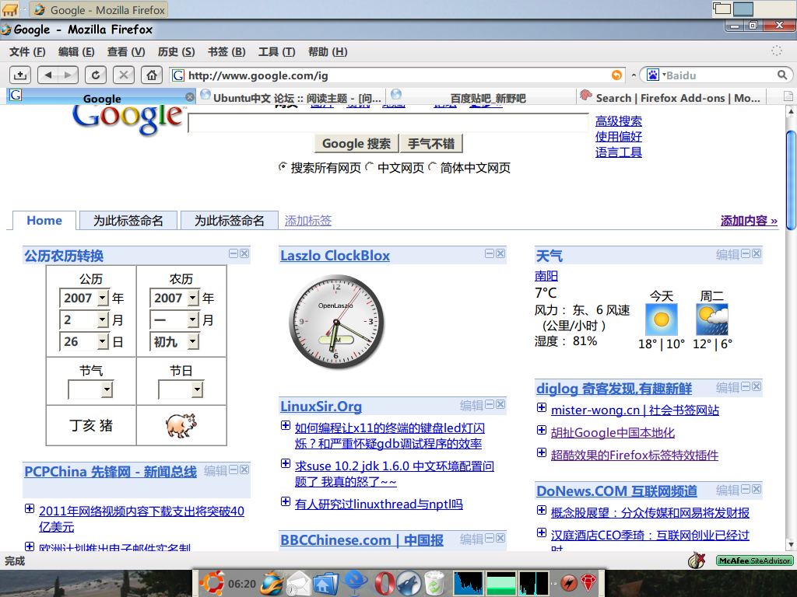Open the 工具 (T) menu

point(276,52)
